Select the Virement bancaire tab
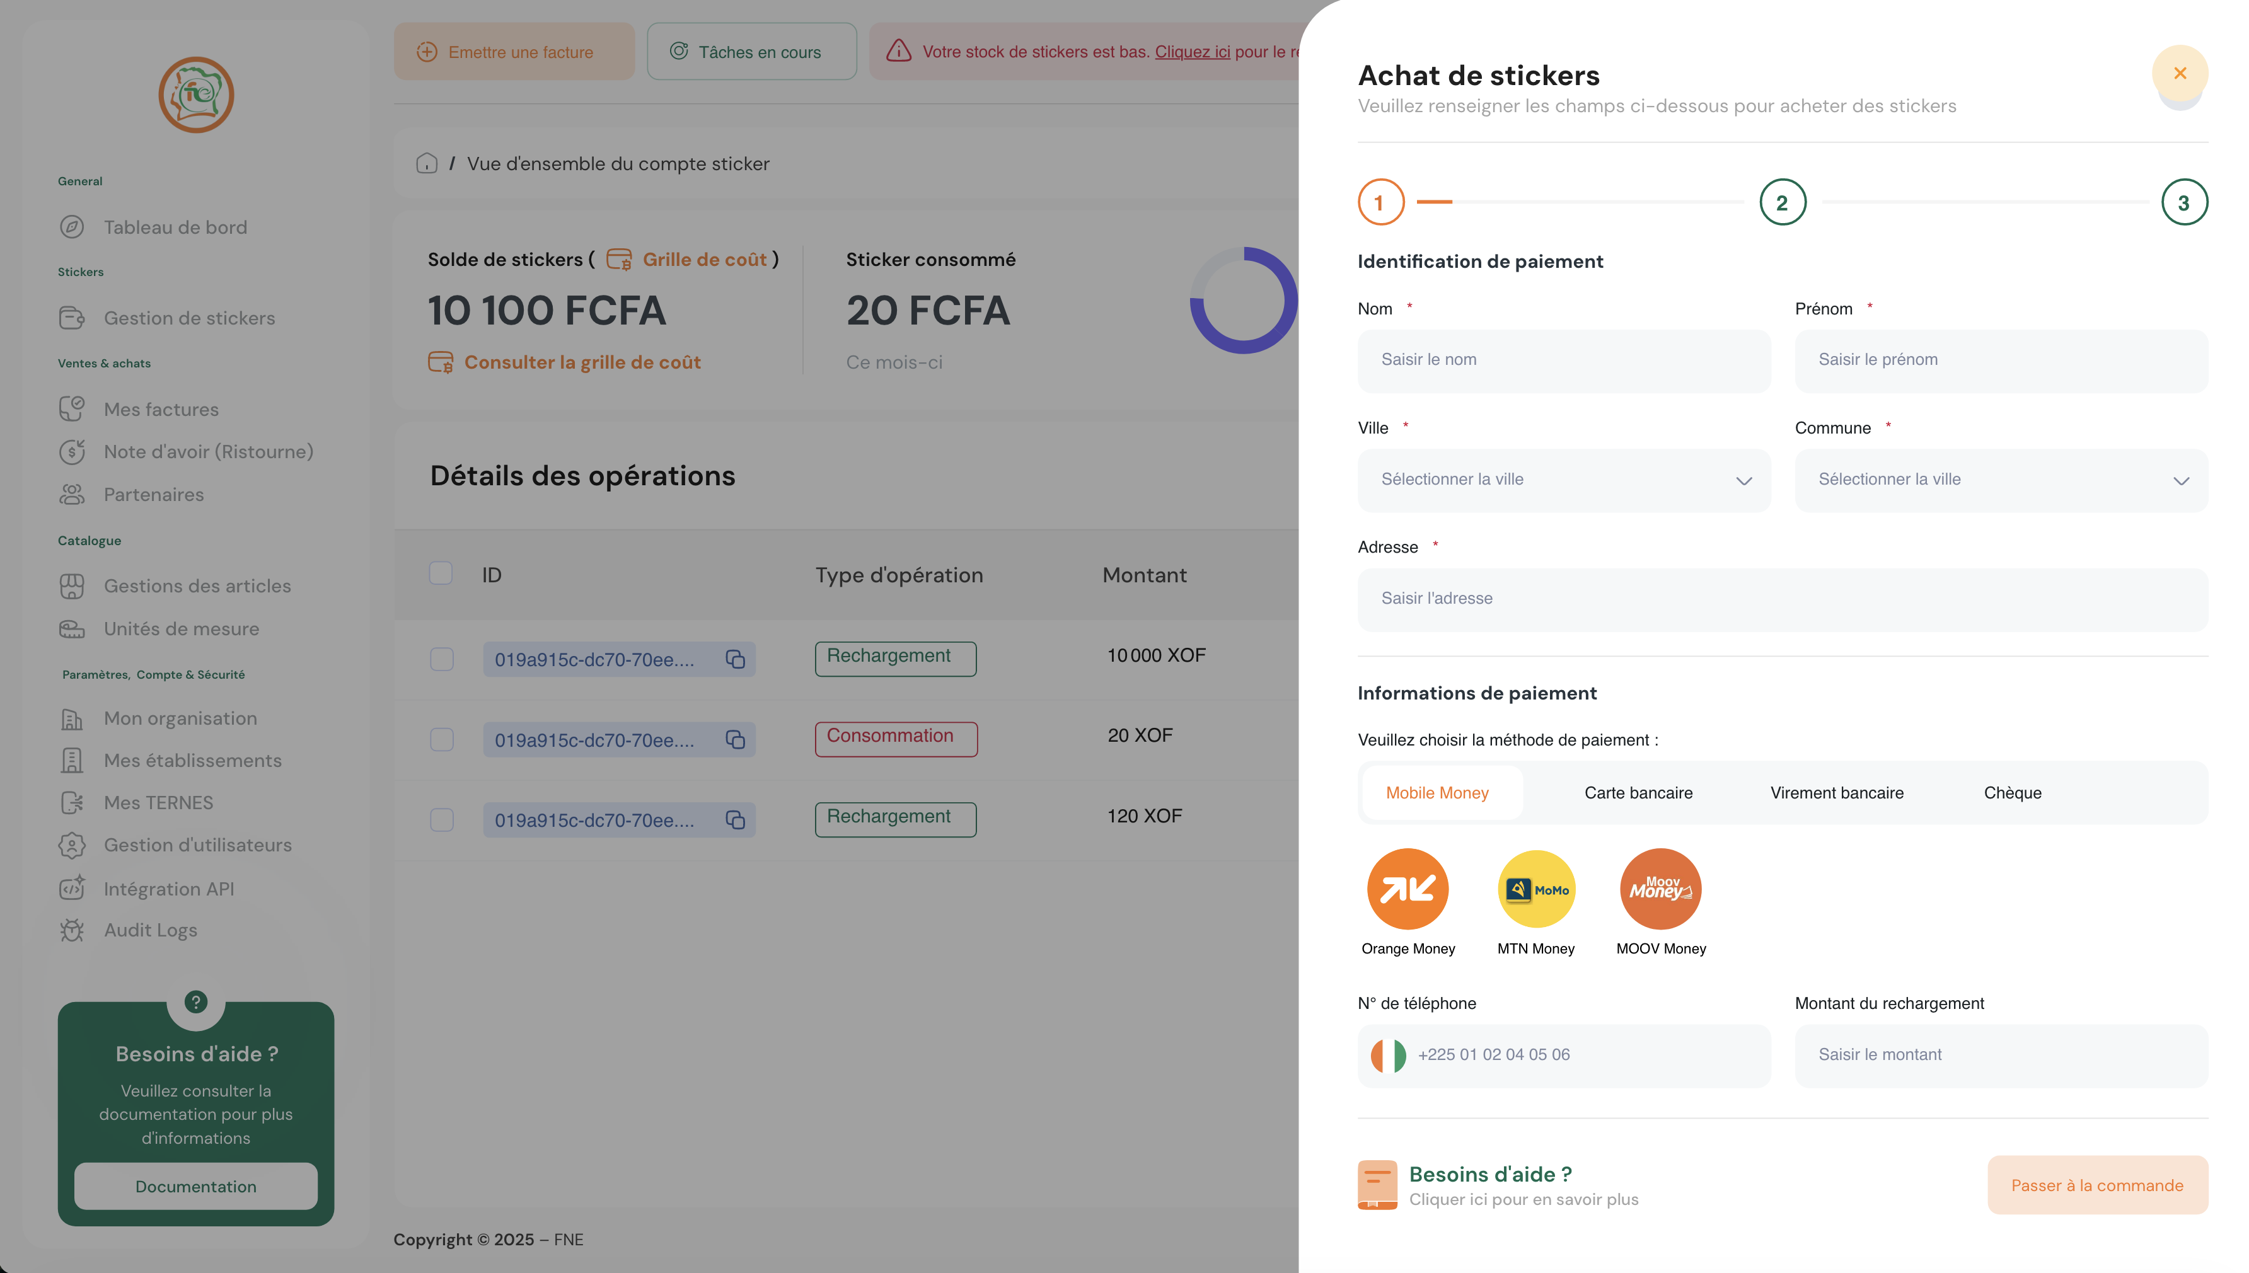2249x1273 pixels. coord(1836,793)
